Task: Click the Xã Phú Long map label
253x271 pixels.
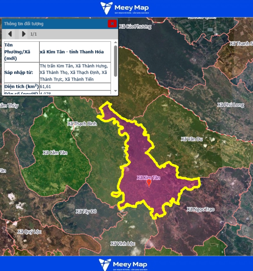Action: [231, 105]
